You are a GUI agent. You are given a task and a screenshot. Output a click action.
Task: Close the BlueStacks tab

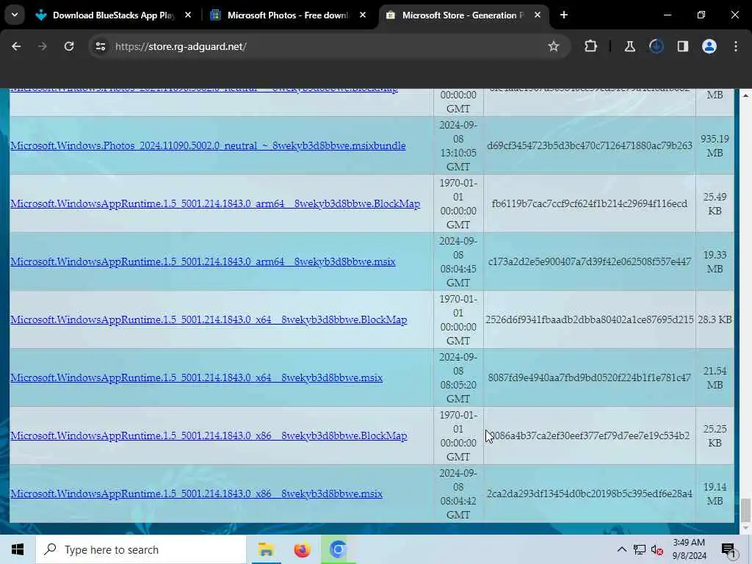point(188,15)
